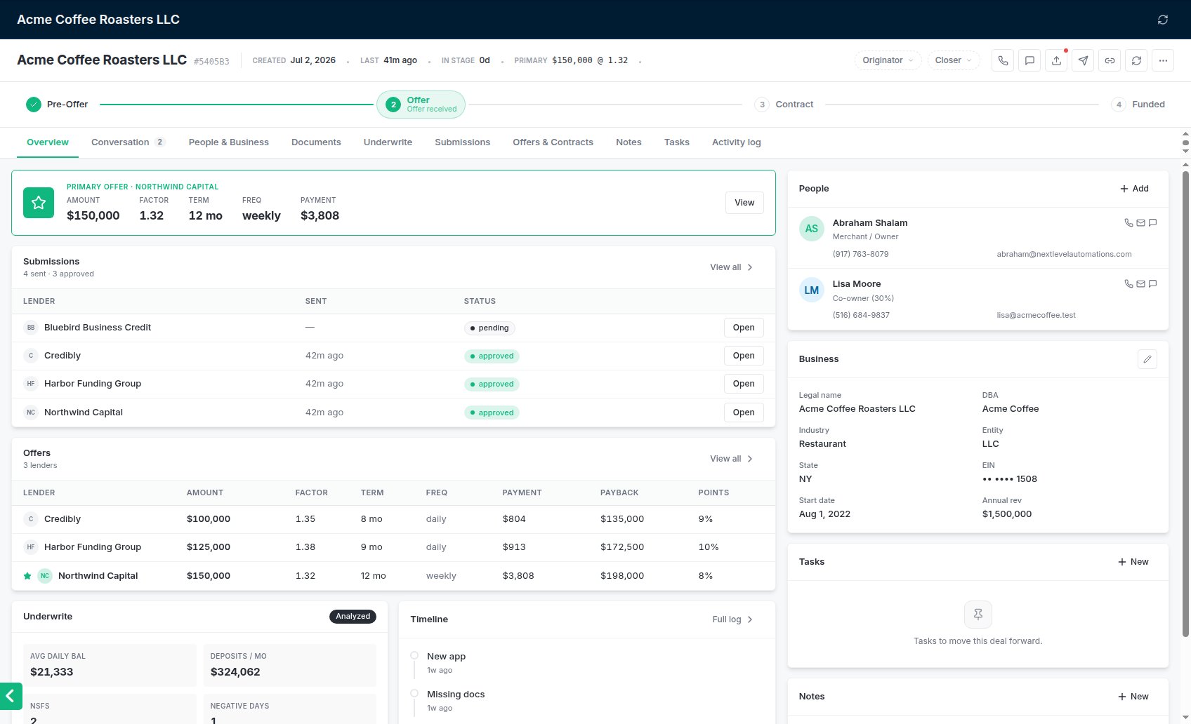Image resolution: width=1191 pixels, height=724 pixels.
Task: Click the phone call icon in header toolbar
Action: (x=1003, y=60)
